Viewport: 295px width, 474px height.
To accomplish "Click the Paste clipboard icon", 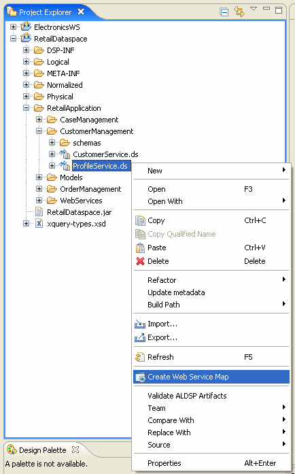I will coord(140,248).
